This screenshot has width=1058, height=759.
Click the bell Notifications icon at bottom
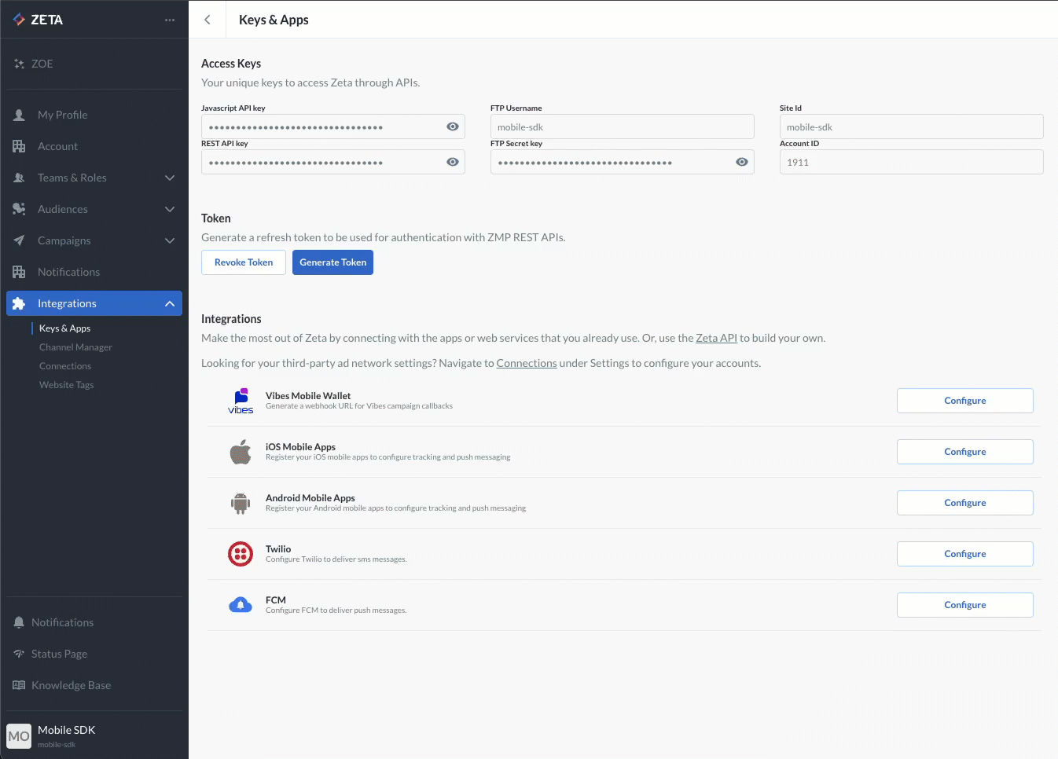tap(19, 622)
